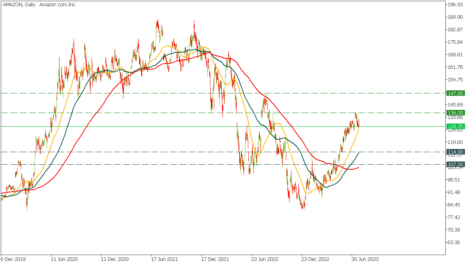Select the 136.00 resistance level label

pyautogui.click(x=456, y=113)
